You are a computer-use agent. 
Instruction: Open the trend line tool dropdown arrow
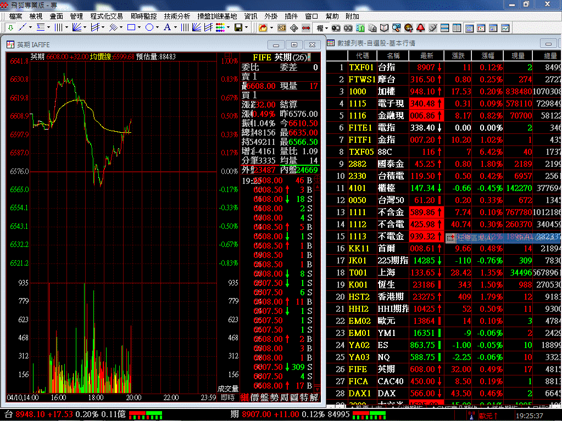(x=30, y=27)
